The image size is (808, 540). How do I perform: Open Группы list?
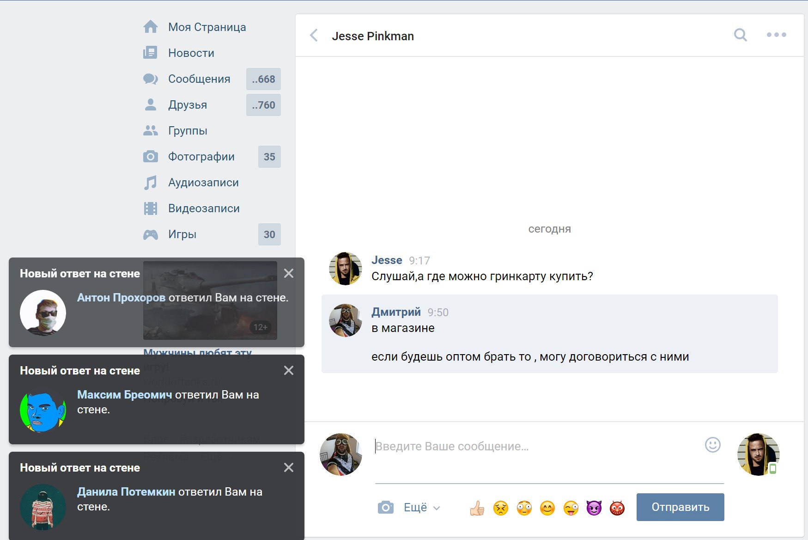tap(188, 131)
